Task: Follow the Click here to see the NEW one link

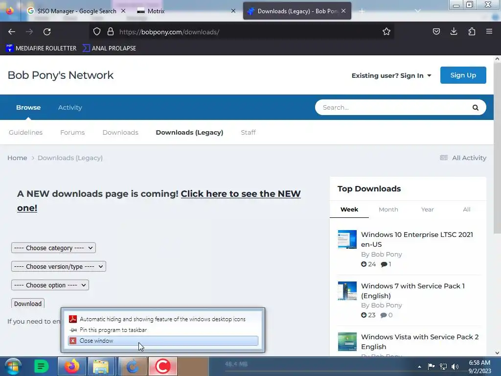Action: tap(241, 194)
